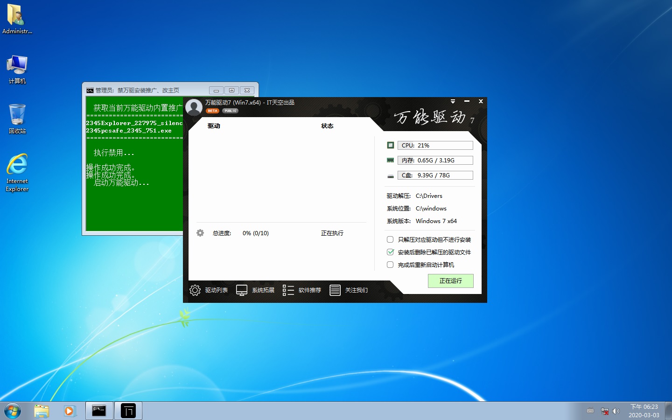Switch to command prompt in the taskbar

pyautogui.click(x=99, y=411)
